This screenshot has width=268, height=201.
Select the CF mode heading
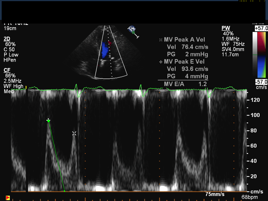tap(7, 70)
